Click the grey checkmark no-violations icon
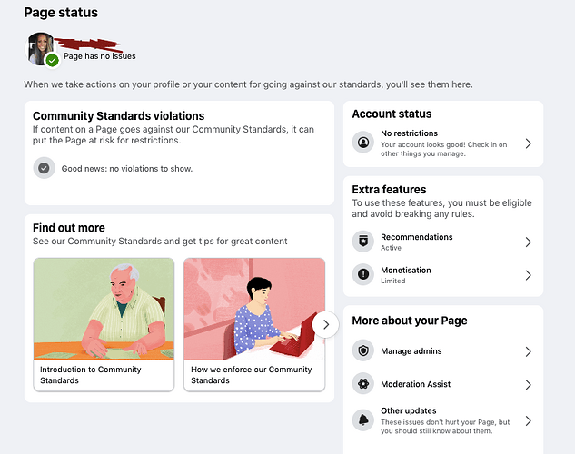 (44, 168)
